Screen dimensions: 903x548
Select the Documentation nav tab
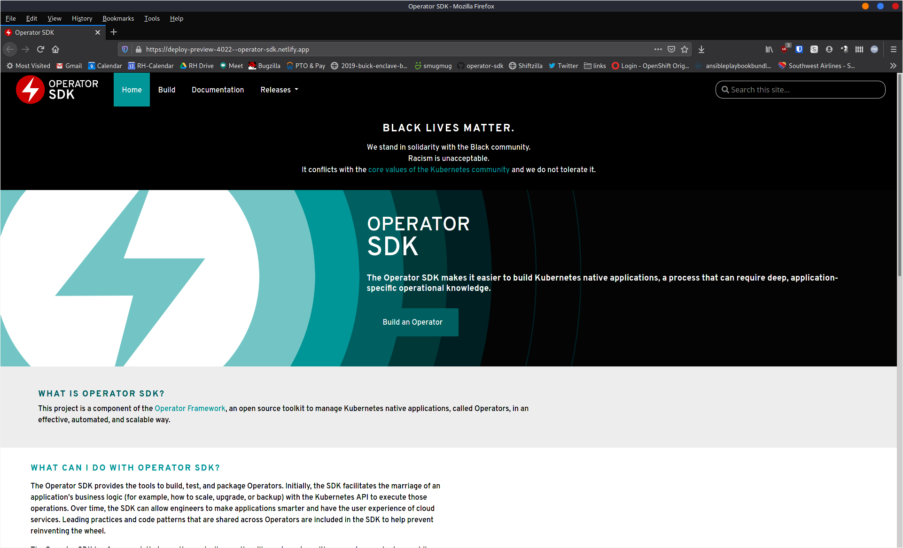coord(218,90)
